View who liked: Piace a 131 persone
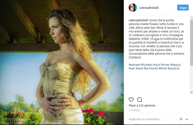 pos(142,106)
